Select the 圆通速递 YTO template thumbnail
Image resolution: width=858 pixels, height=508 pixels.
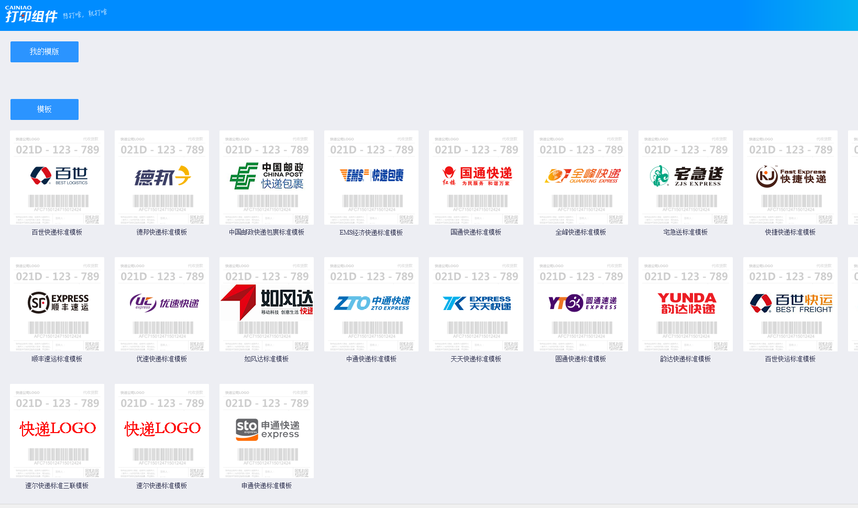(x=581, y=304)
